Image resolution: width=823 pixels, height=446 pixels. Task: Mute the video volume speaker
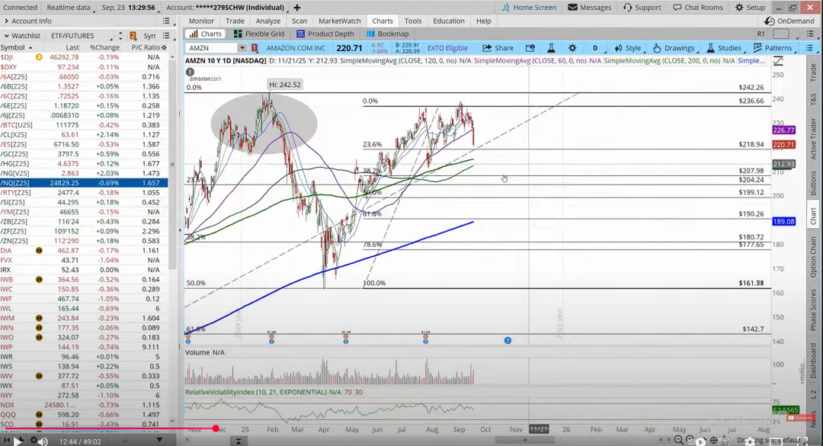43,441
